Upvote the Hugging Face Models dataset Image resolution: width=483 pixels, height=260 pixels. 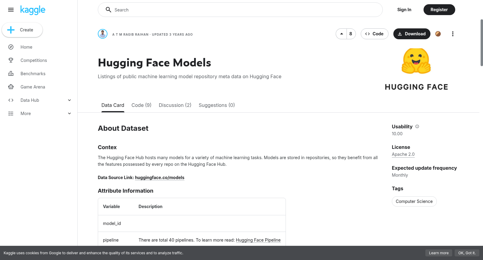click(341, 34)
